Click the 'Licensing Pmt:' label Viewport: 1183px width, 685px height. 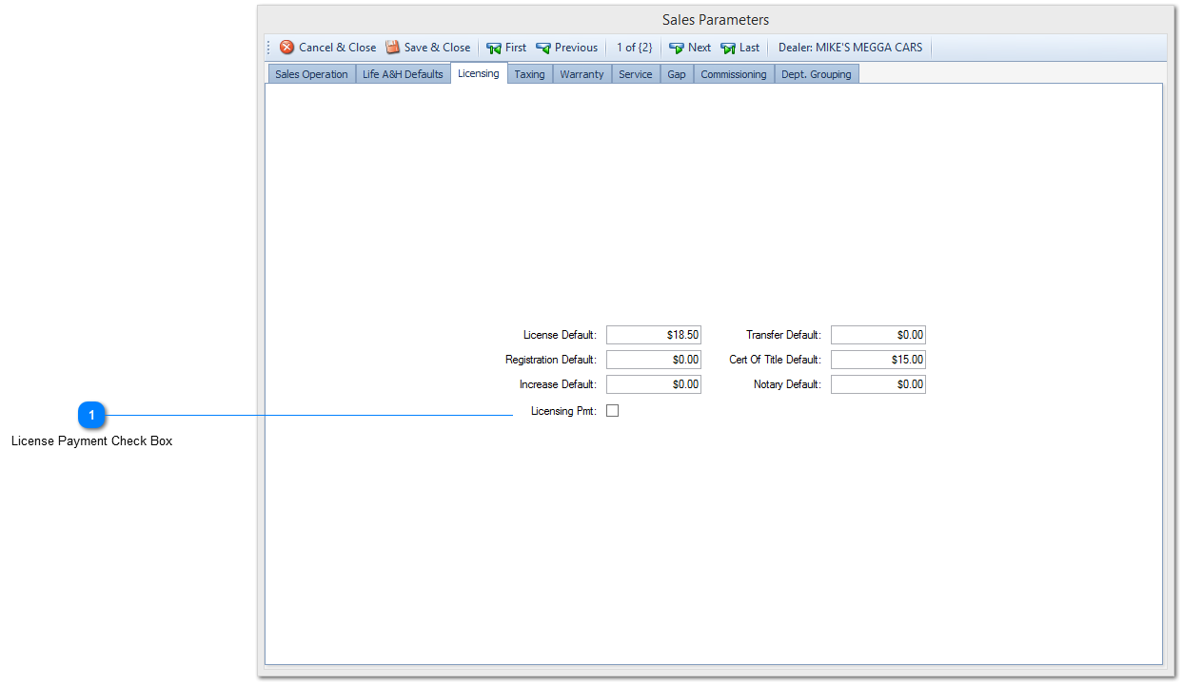(x=563, y=411)
